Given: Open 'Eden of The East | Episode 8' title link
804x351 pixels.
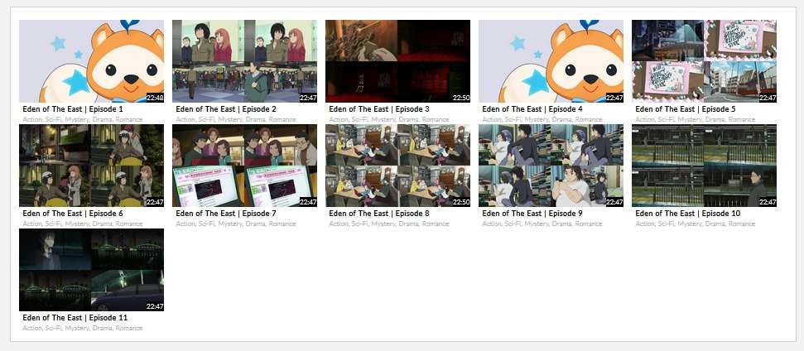Looking at the screenshot, I should [x=378, y=214].
